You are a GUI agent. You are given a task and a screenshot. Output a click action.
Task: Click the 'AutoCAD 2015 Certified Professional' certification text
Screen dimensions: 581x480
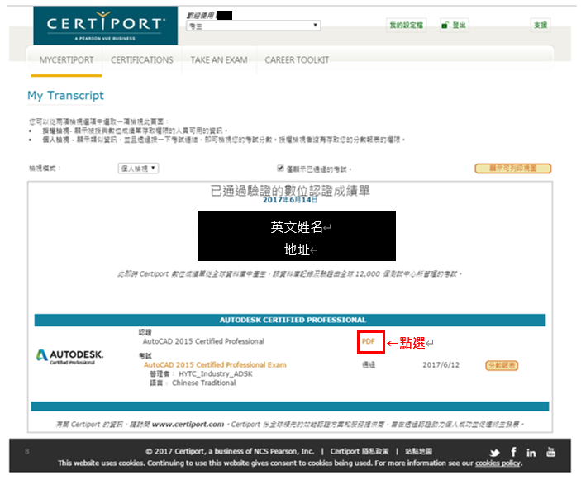coord(204,341)
